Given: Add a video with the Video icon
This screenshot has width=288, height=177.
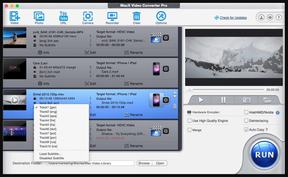Looking at the screenshot, I should (x=15, y=18).
